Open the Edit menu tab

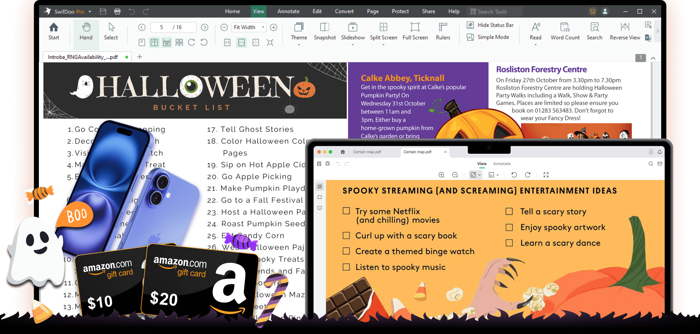(x=317, y=11)
